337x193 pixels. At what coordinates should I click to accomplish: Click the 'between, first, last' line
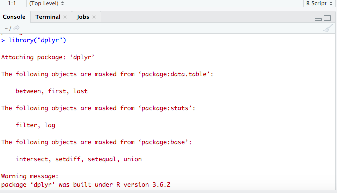pos(52,91)
